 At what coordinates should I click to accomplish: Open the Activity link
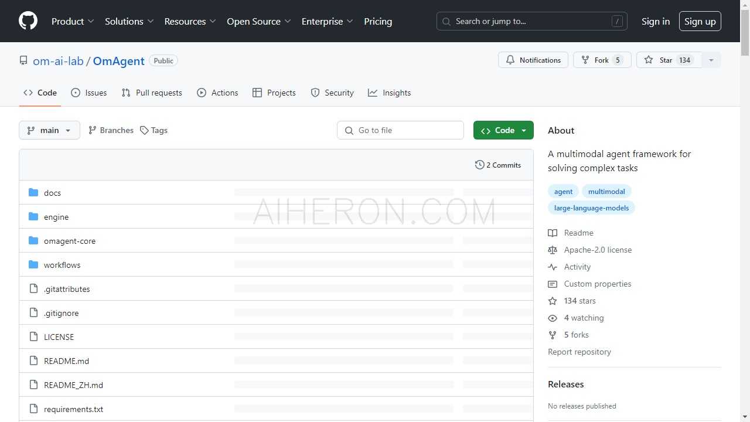[x=570, y=267]
